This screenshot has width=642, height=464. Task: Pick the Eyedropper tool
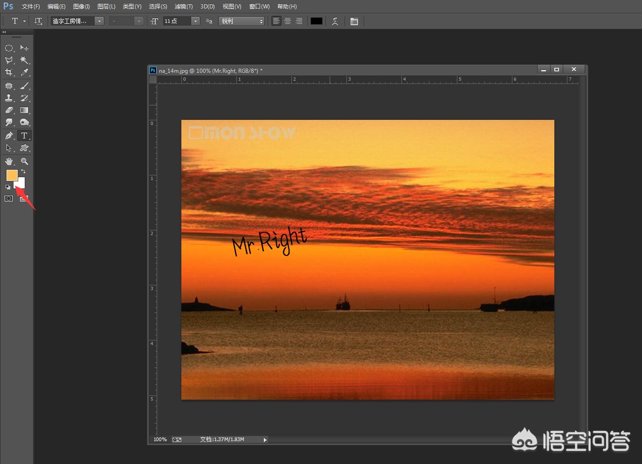pyautogui.click(x=24, y=72)
